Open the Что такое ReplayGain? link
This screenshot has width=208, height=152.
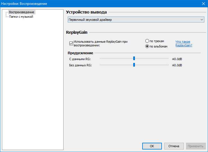184,43
